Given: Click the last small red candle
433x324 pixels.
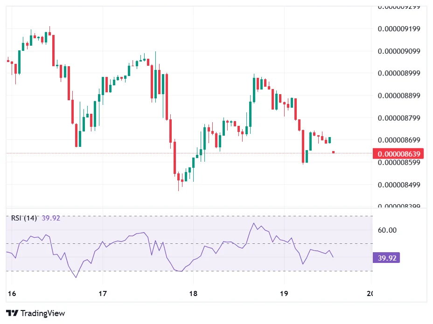Looking at the screenshot, I should point(334,152).
